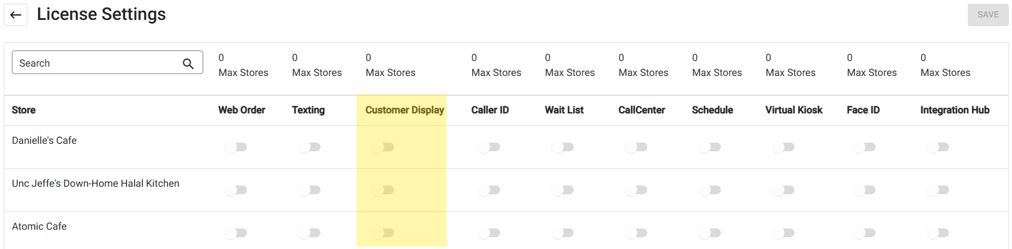Enable Customer Display for Atomic Cafe
This screenshot has width=1012, height=249.
pos(383,233)
